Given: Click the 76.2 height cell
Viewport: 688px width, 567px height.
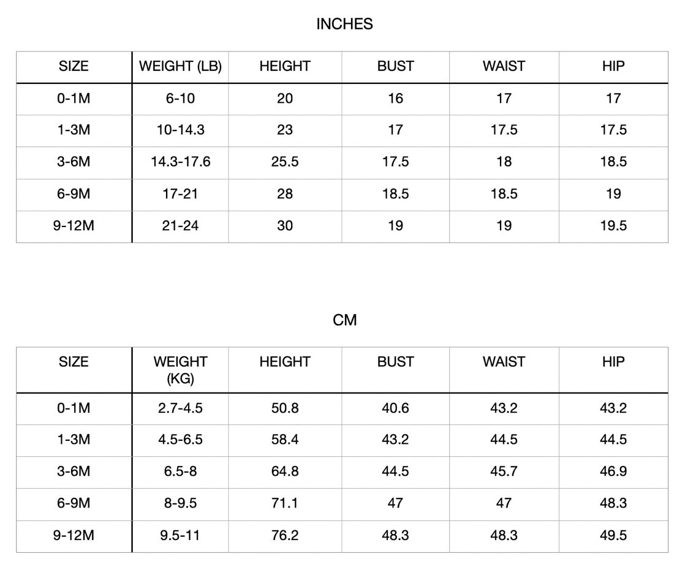Looking at the screenshot, I should click(285, 535).
